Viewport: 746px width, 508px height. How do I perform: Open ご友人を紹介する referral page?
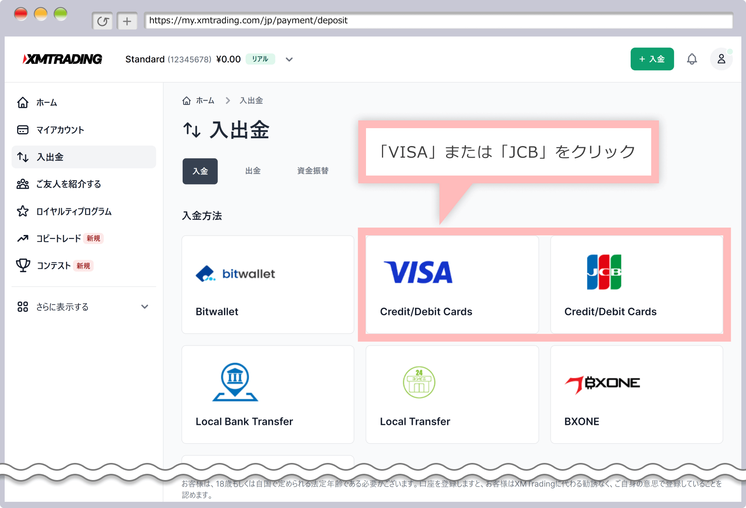[68, 184]
